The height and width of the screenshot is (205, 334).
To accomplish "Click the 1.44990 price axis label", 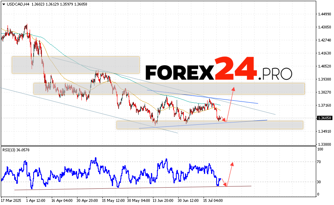I will click(x=324, y=14).
